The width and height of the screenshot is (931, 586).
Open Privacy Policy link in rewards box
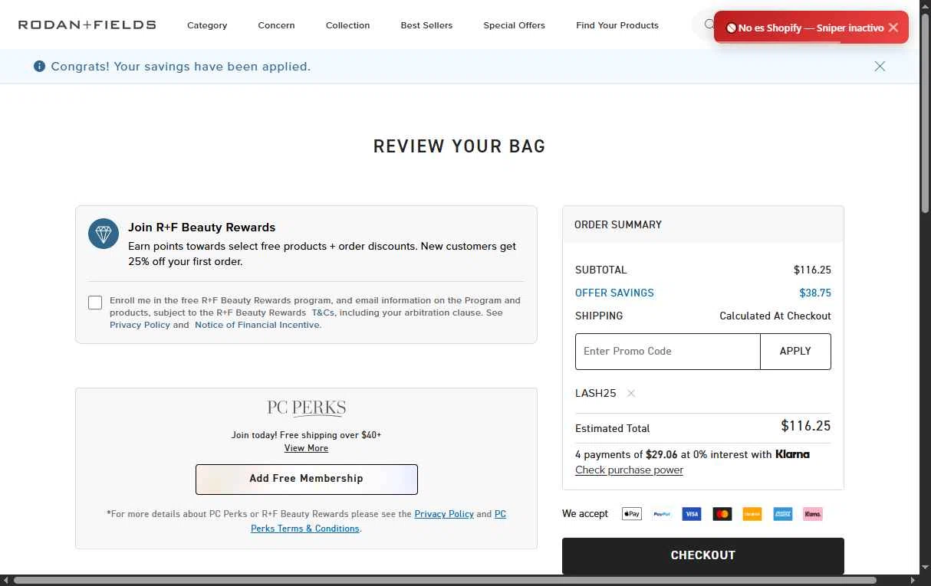pos(140,325)
